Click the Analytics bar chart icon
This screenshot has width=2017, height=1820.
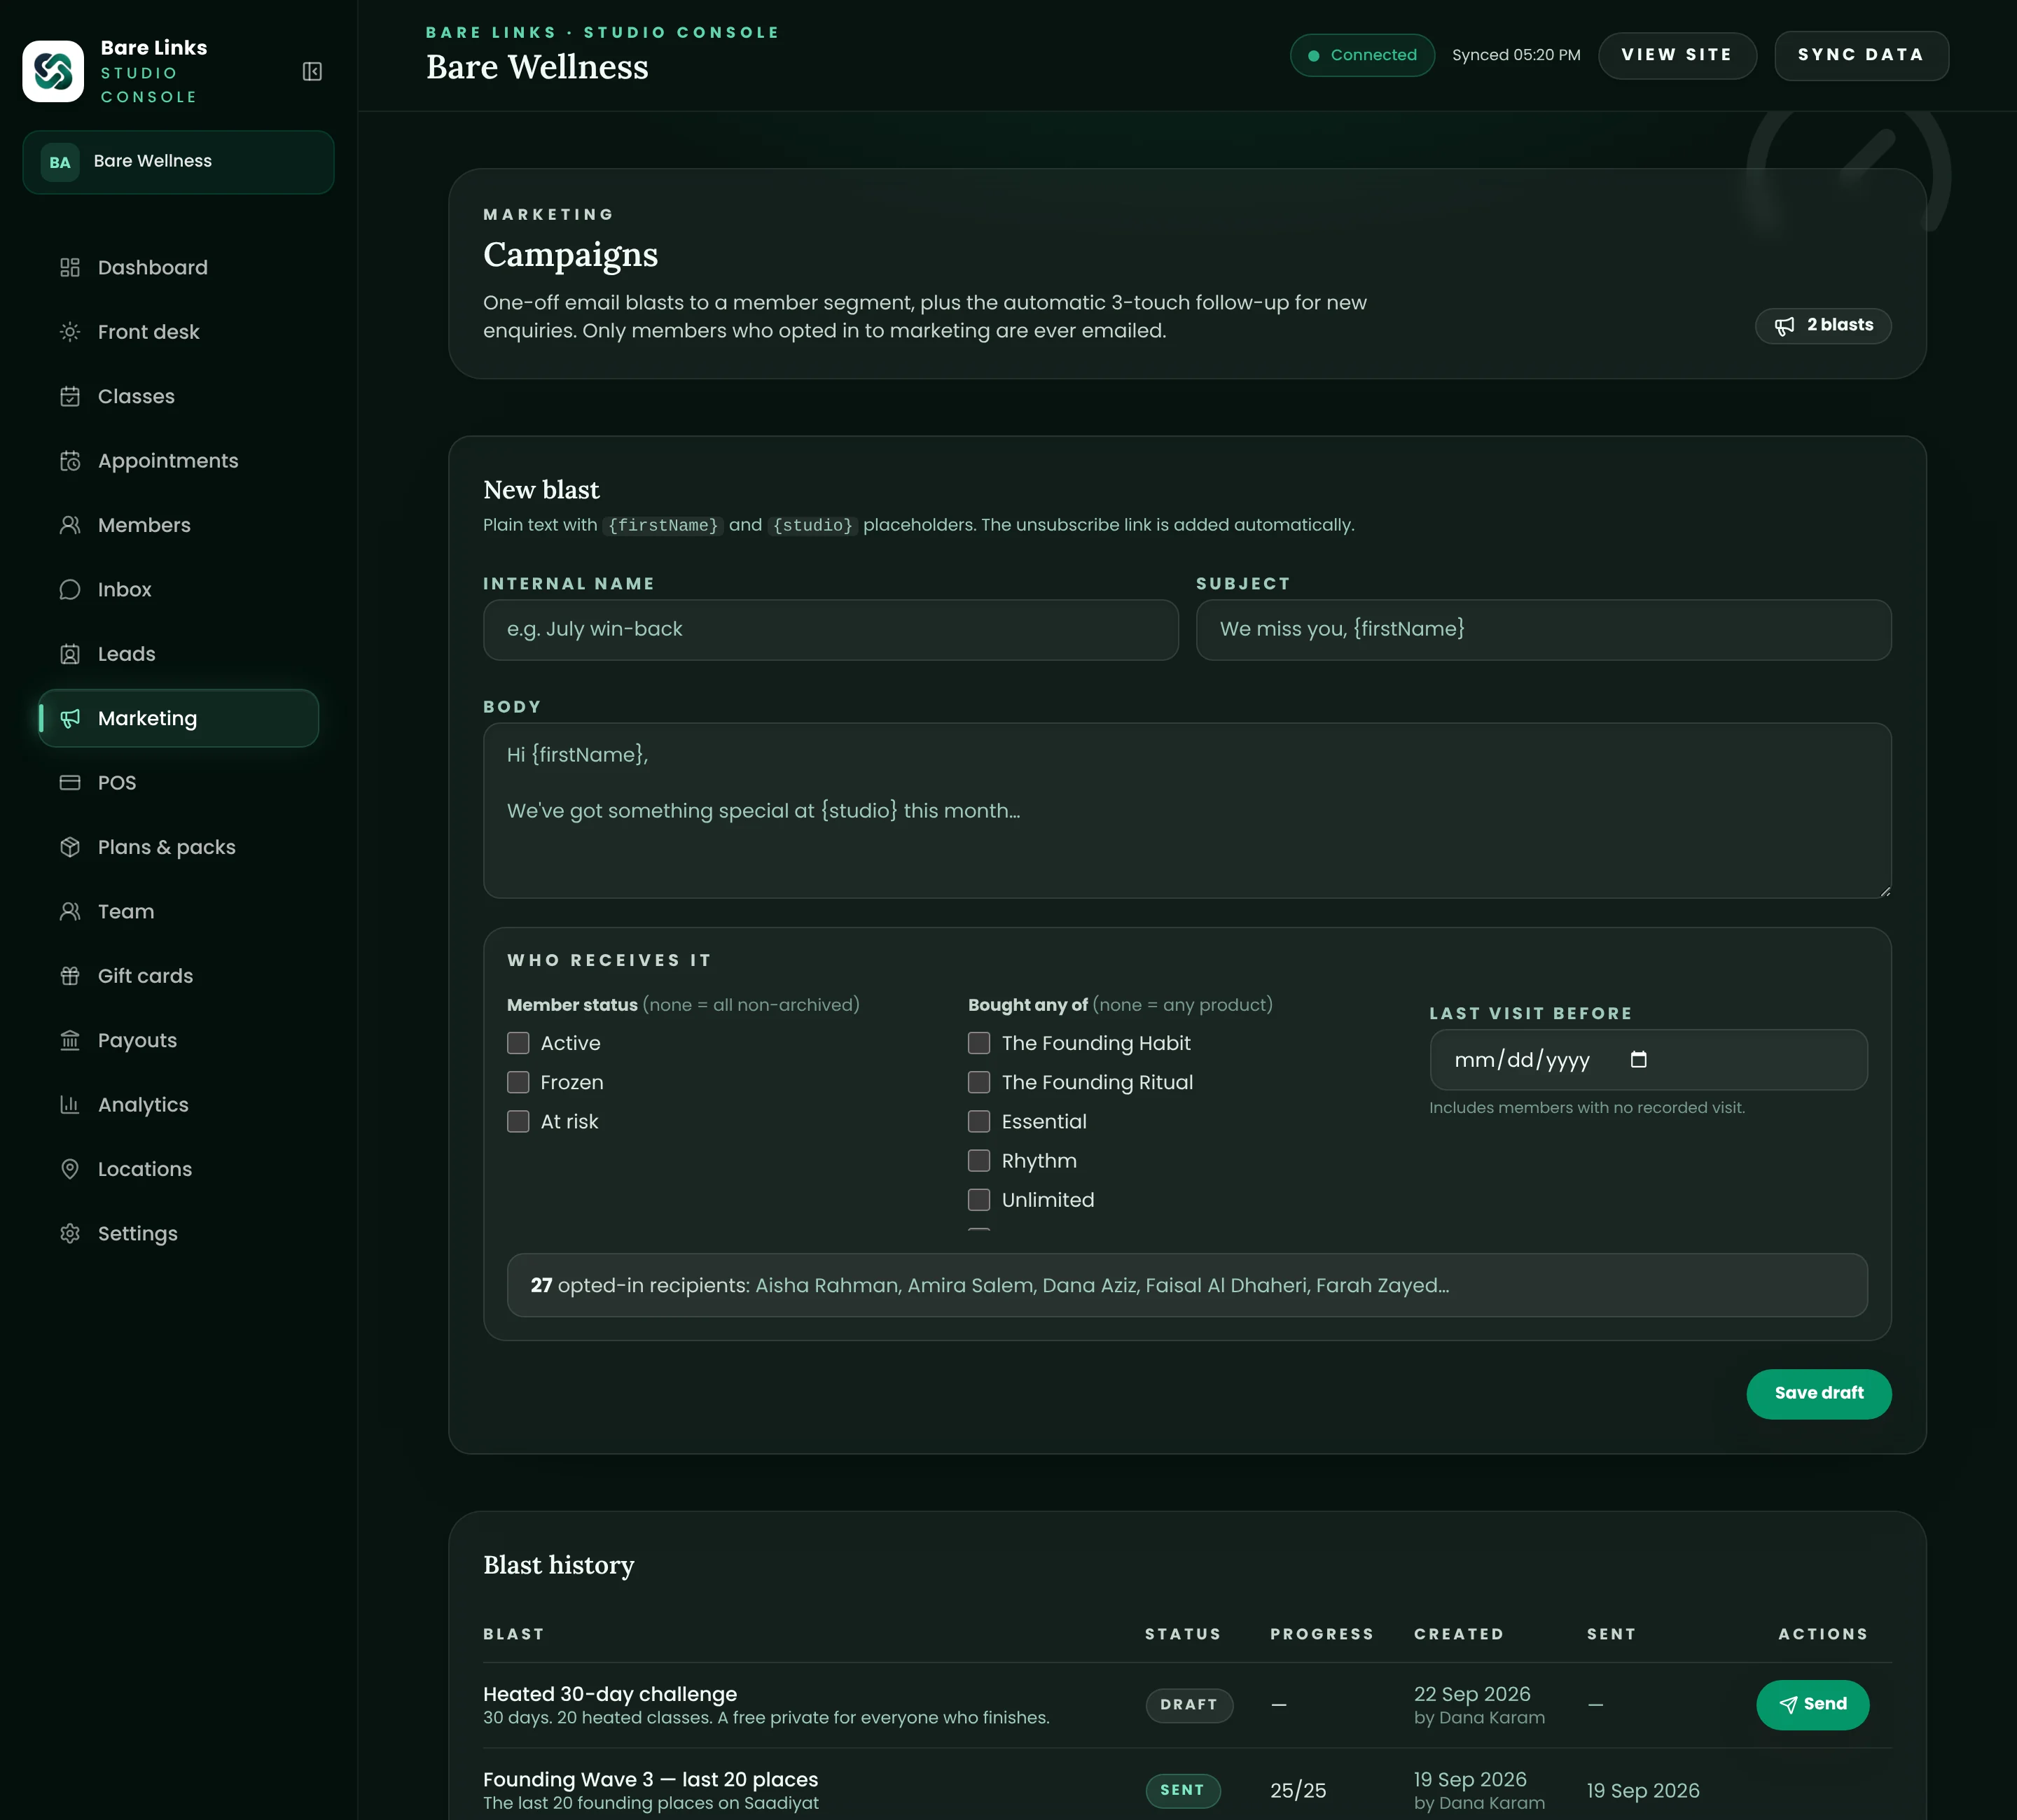[x=70, y=1105]
